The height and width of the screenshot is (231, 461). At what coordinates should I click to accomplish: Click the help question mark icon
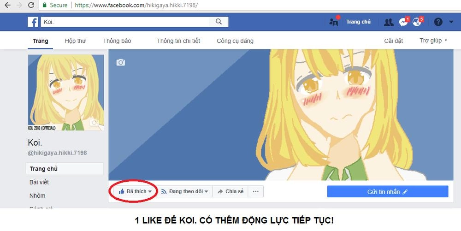click(x=438, y=22)
